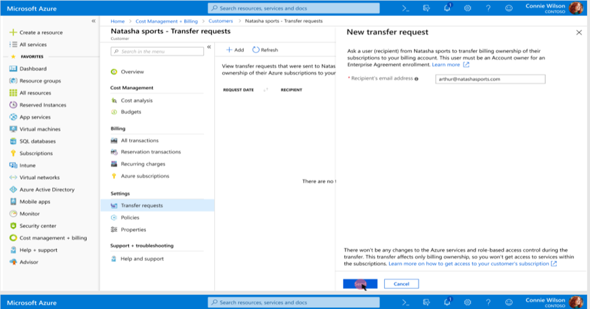Go to Cost Management + Billing breadcrumb
Viewport: 590px width, 309px height.
click(167, 21)
